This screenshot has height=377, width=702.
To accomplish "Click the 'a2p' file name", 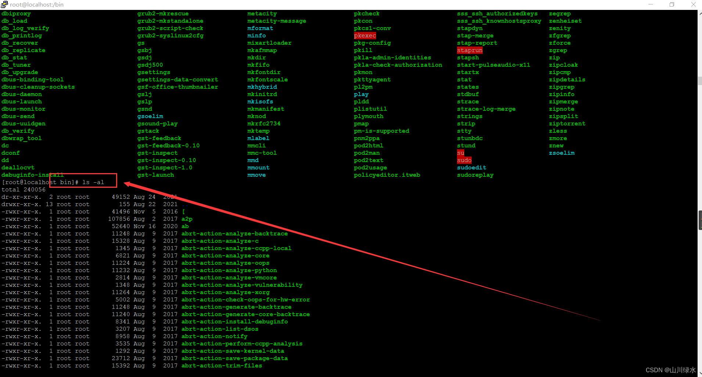I will pos(187,219).
